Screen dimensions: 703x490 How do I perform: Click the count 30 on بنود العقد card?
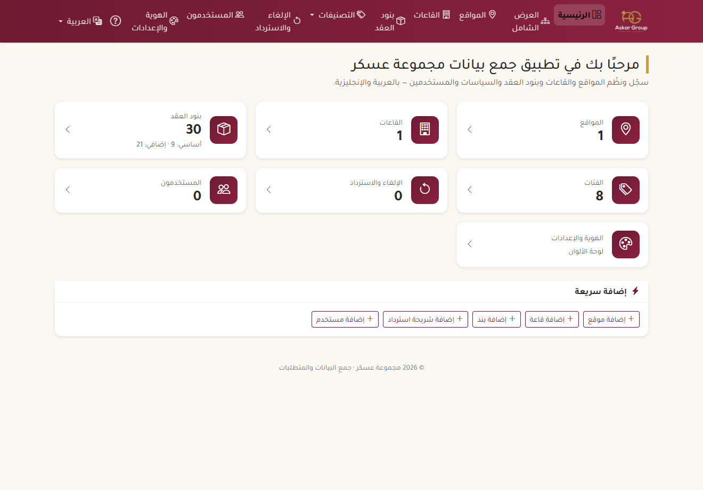coord(194,129)
